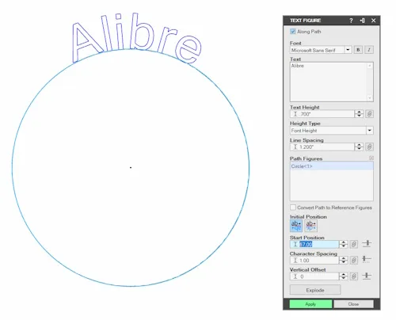Click the Text Height value field
The height and width of the screenshot is (320, 396).
tap(322, 114)
